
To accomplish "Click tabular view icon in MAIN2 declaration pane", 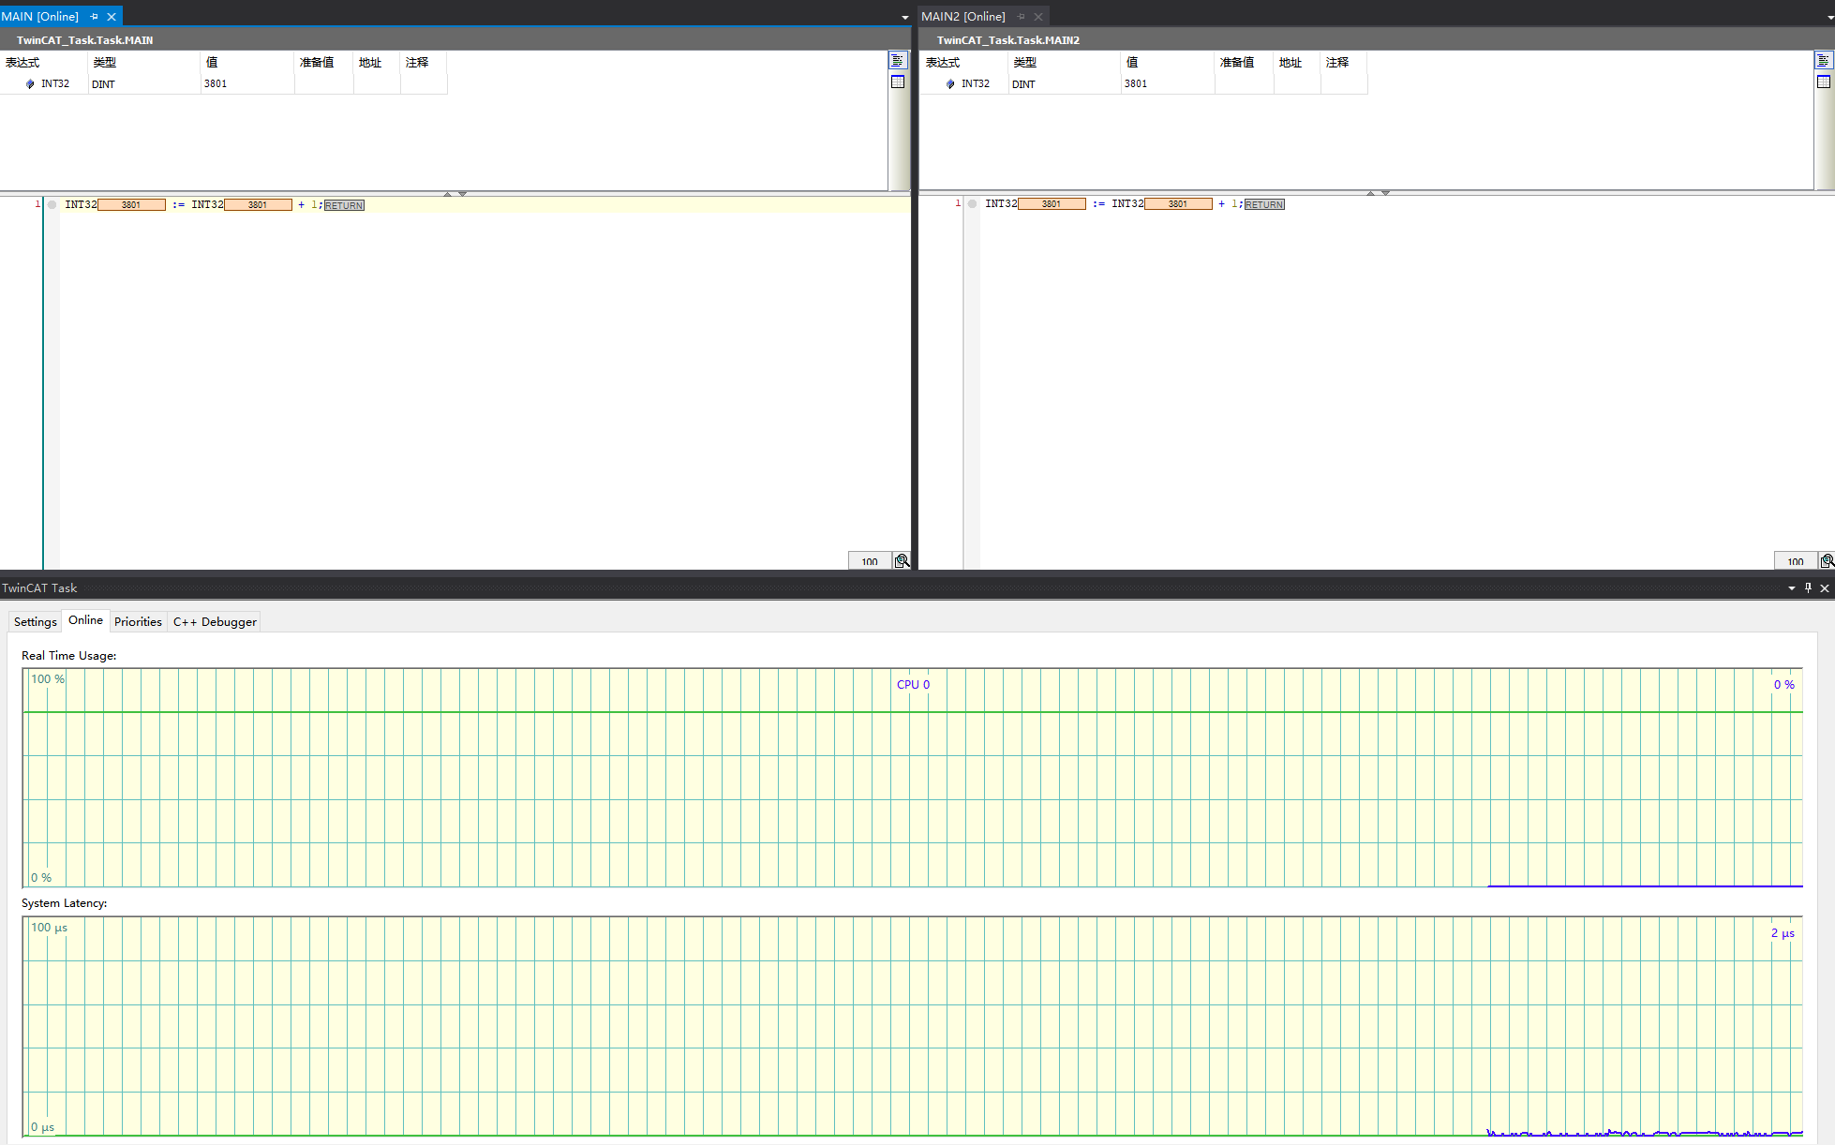I will tap(1823, 82).
